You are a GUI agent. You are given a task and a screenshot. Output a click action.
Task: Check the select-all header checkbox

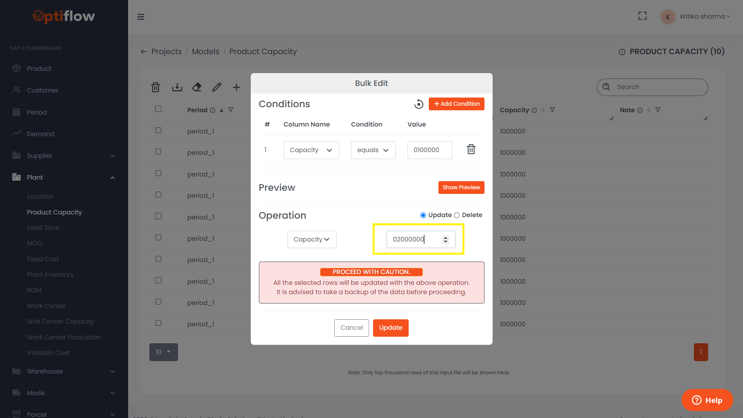[x=158, y=109]
